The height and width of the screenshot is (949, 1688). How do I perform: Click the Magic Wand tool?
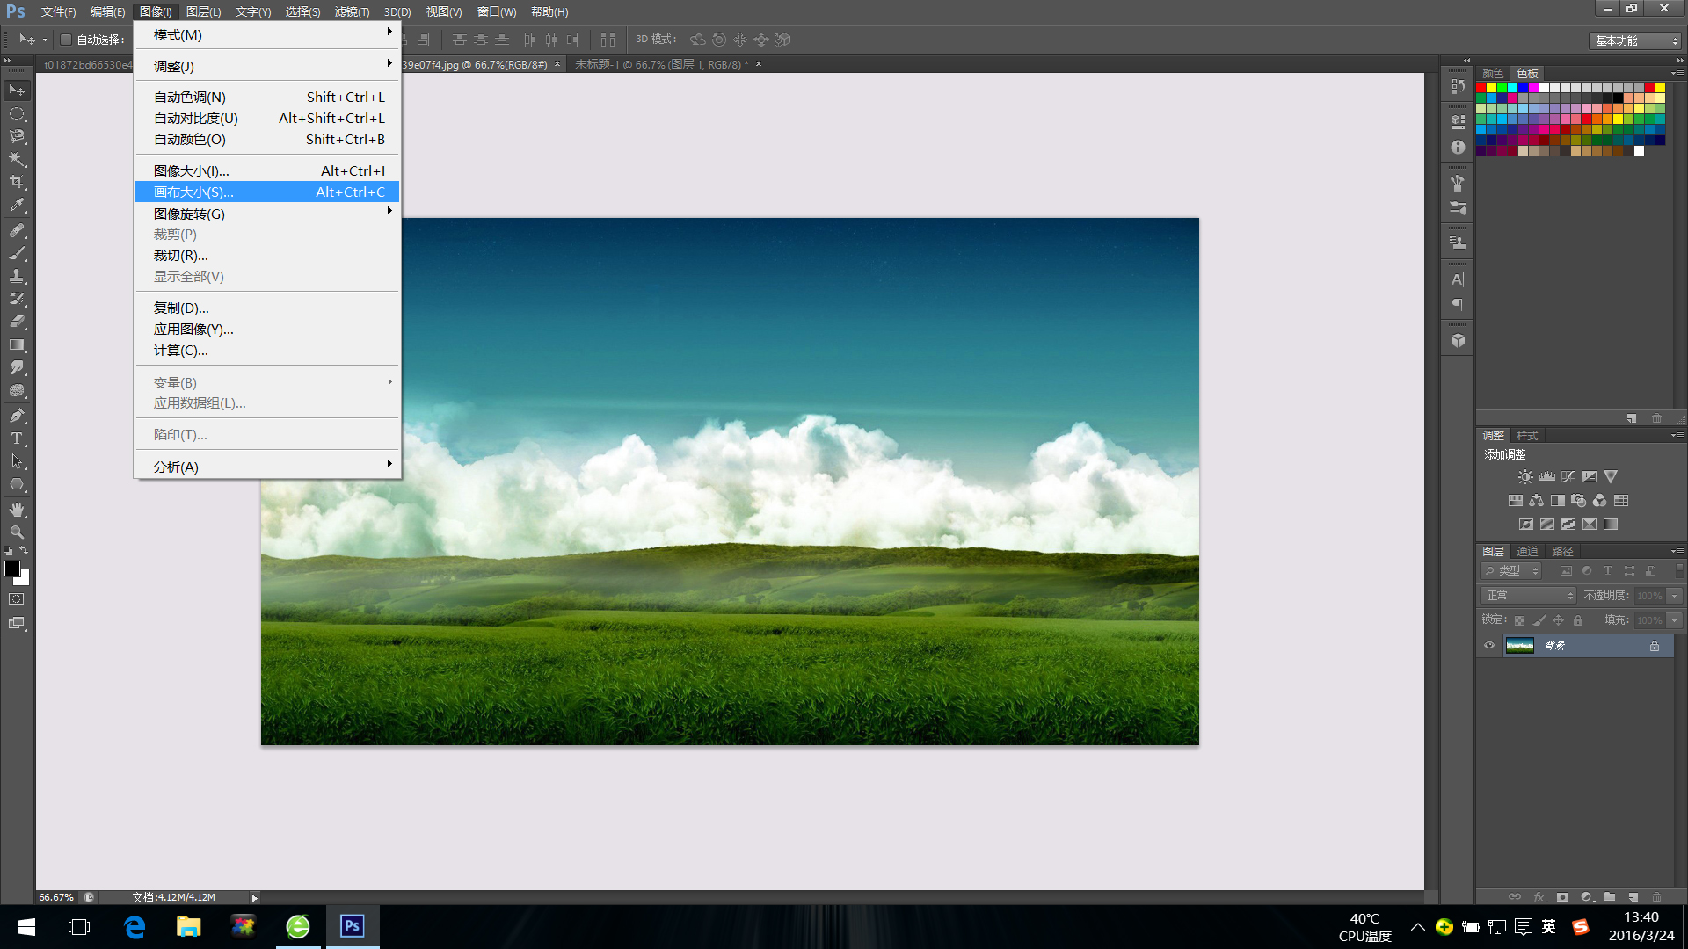click(x=17, y=159)
